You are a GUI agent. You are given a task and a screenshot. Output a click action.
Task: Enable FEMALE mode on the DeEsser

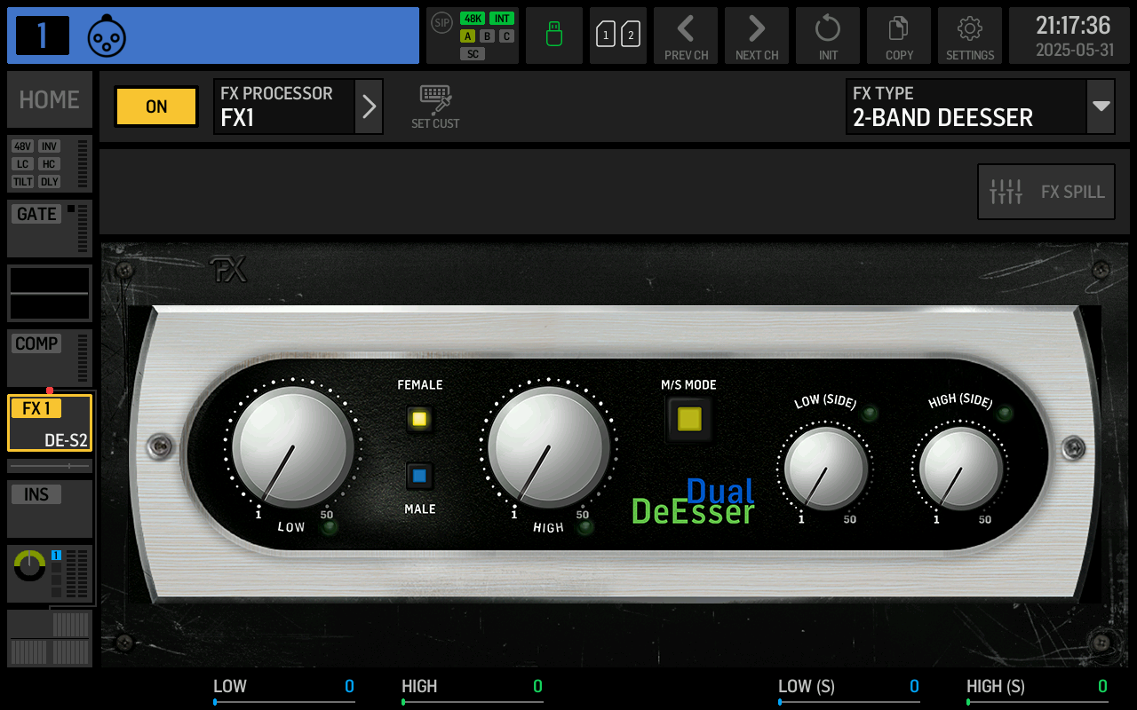418,419
